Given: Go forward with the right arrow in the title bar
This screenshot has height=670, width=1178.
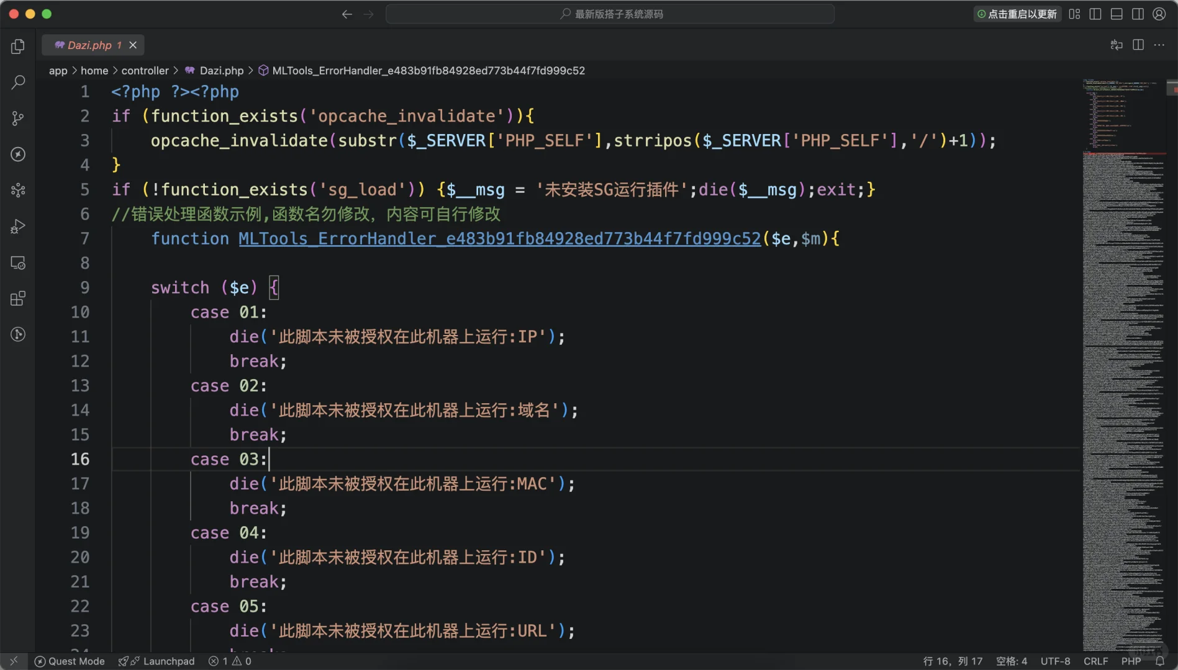Looking at the screenshot, I should 369,14.
